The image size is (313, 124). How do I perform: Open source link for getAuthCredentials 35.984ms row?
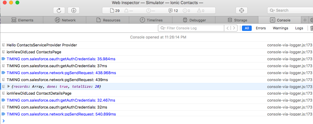pos(290,59)
